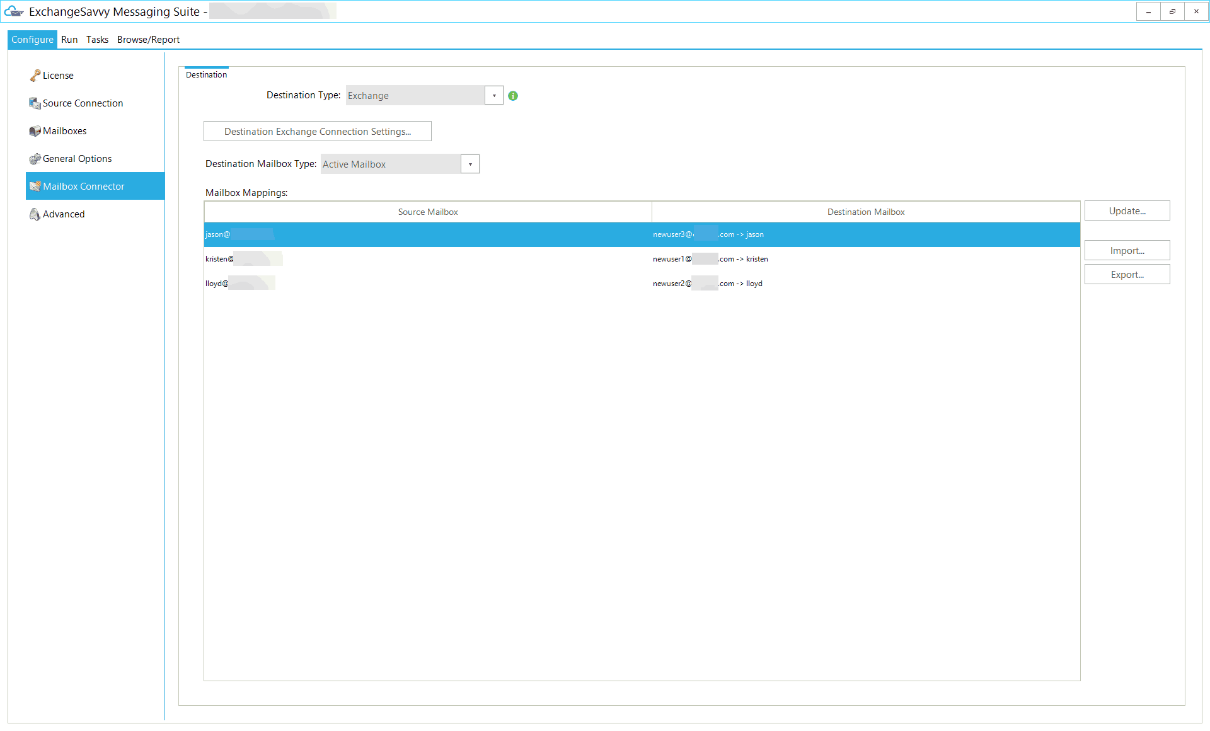Viewport: 1210px width, 731px height.
Task: Click the Source Connection server icon
Action: click(x=35, y=103)
